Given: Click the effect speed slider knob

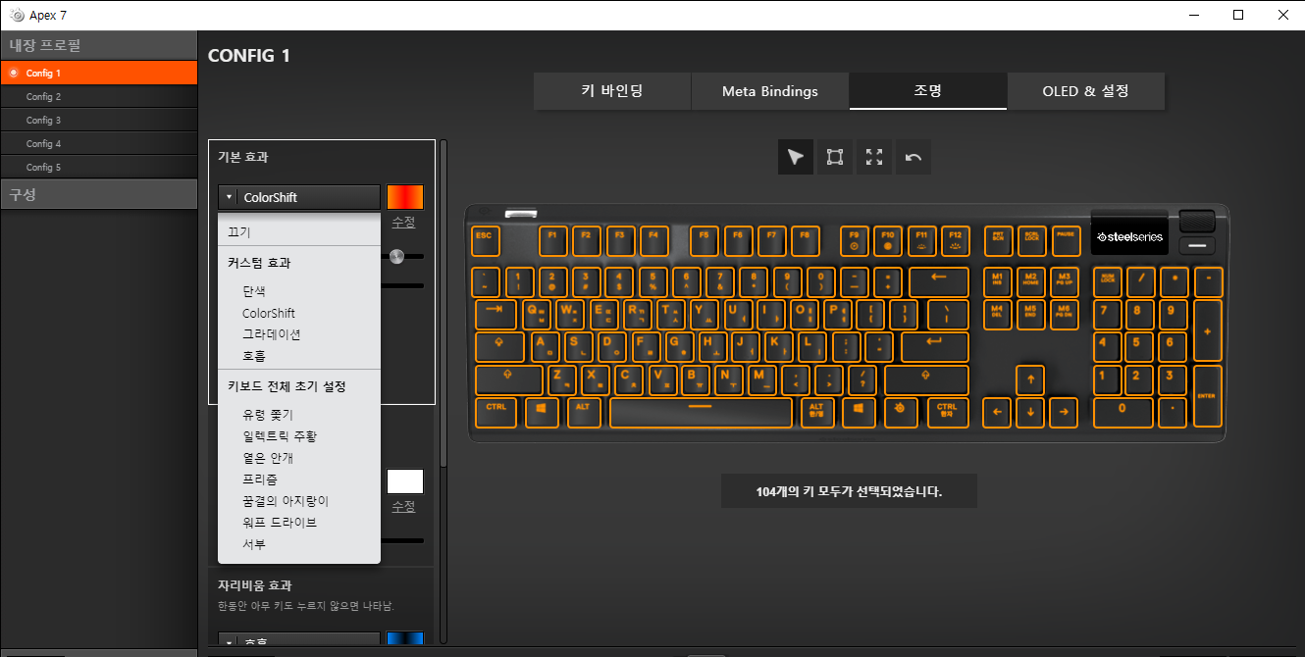Looking at the screenshot, I should click(x=396, y=256).
